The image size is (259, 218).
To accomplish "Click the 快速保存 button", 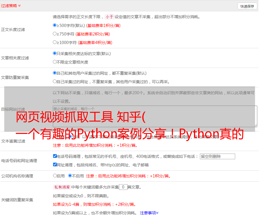I will tap(247, 6).
